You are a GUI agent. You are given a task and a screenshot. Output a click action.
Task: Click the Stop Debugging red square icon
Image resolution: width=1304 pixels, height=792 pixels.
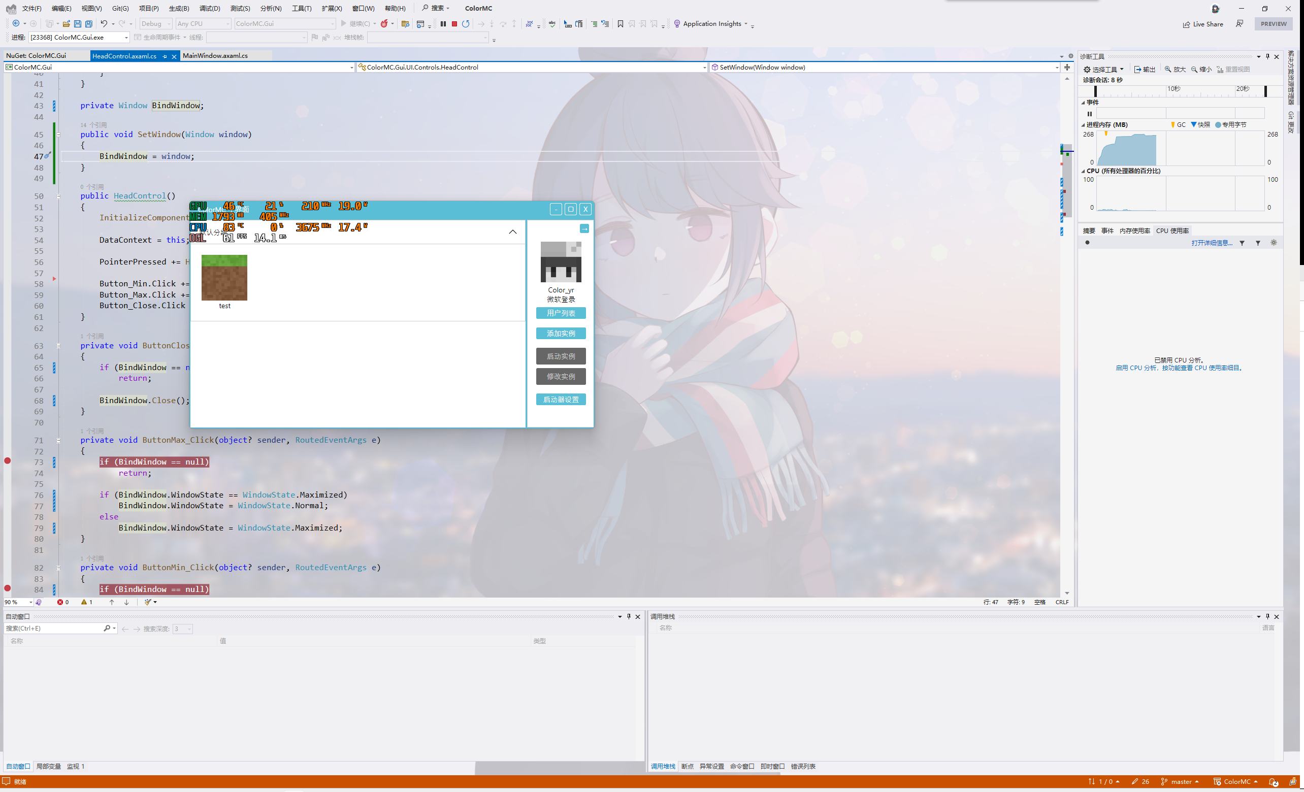(454, 24)
